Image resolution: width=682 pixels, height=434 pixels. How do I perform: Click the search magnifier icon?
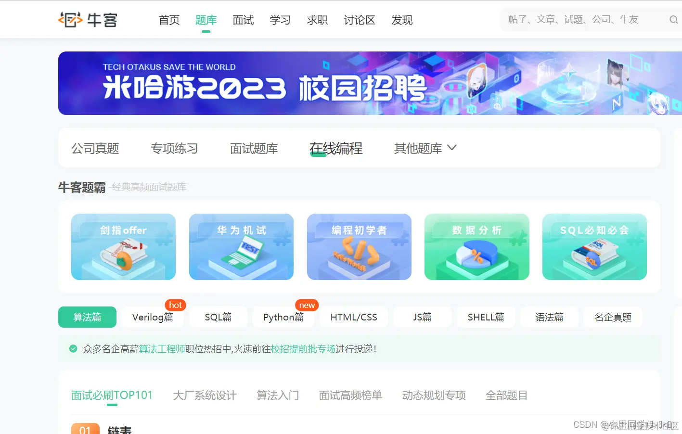(673, 20)
